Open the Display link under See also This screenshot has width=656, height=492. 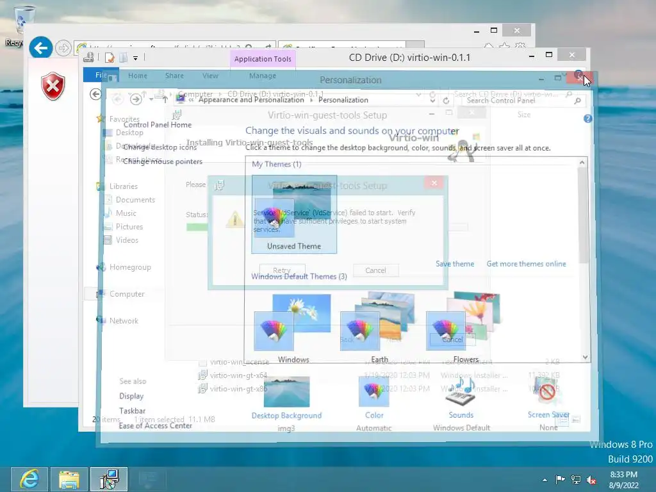(131, 396)
